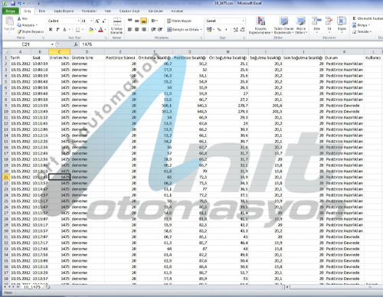This screenshot has height=297, width=383.
Task: Click the percent style icon
Action: [x=219, y=30]
